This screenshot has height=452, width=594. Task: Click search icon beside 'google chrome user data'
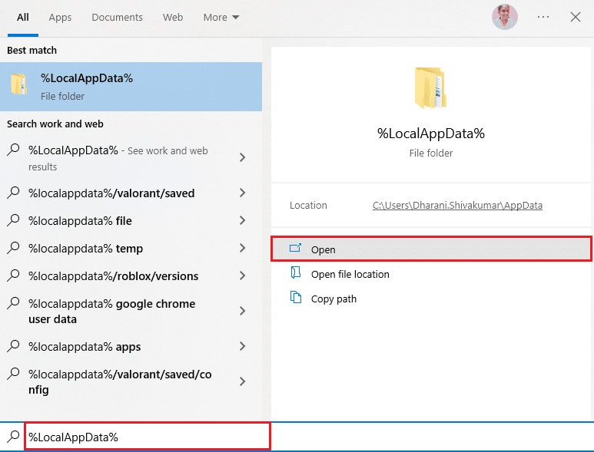13,303
